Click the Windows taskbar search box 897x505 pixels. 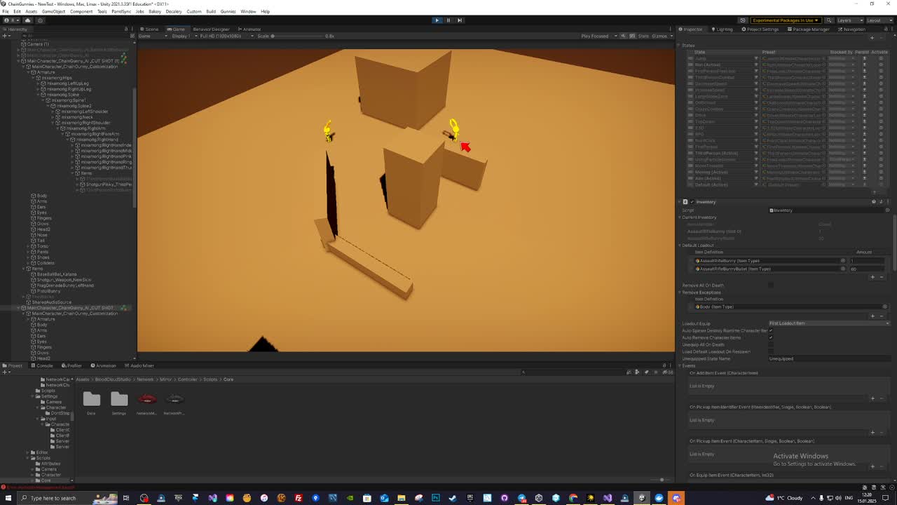tap(67, 498)
